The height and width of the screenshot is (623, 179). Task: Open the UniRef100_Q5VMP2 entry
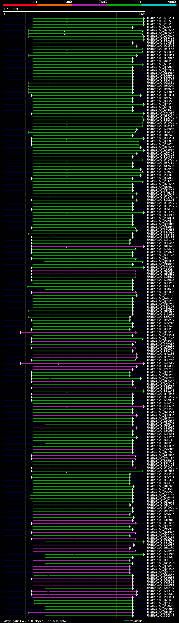(161, 67)
